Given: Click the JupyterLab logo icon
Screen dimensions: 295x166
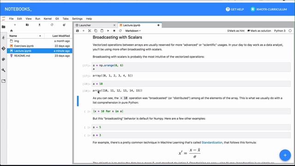Looking at the screenshot, I should click(3, 18).
